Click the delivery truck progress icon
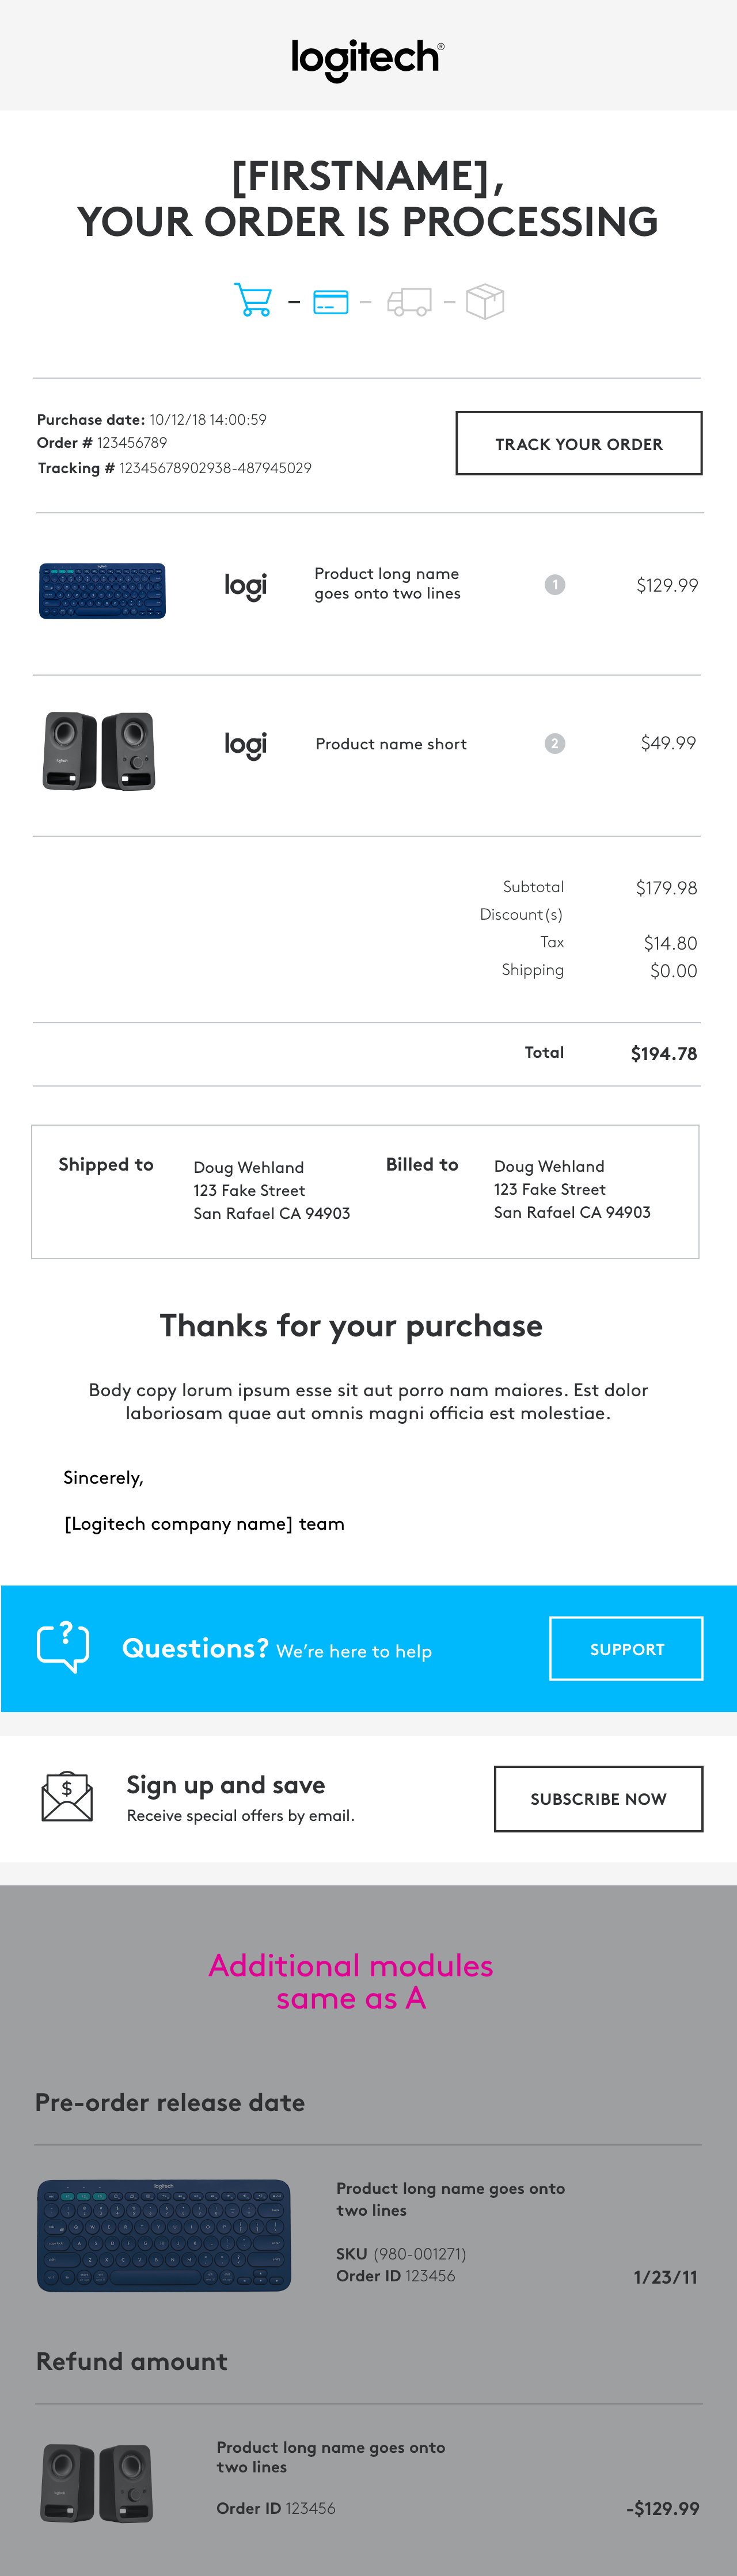 [x=409, y=301]
